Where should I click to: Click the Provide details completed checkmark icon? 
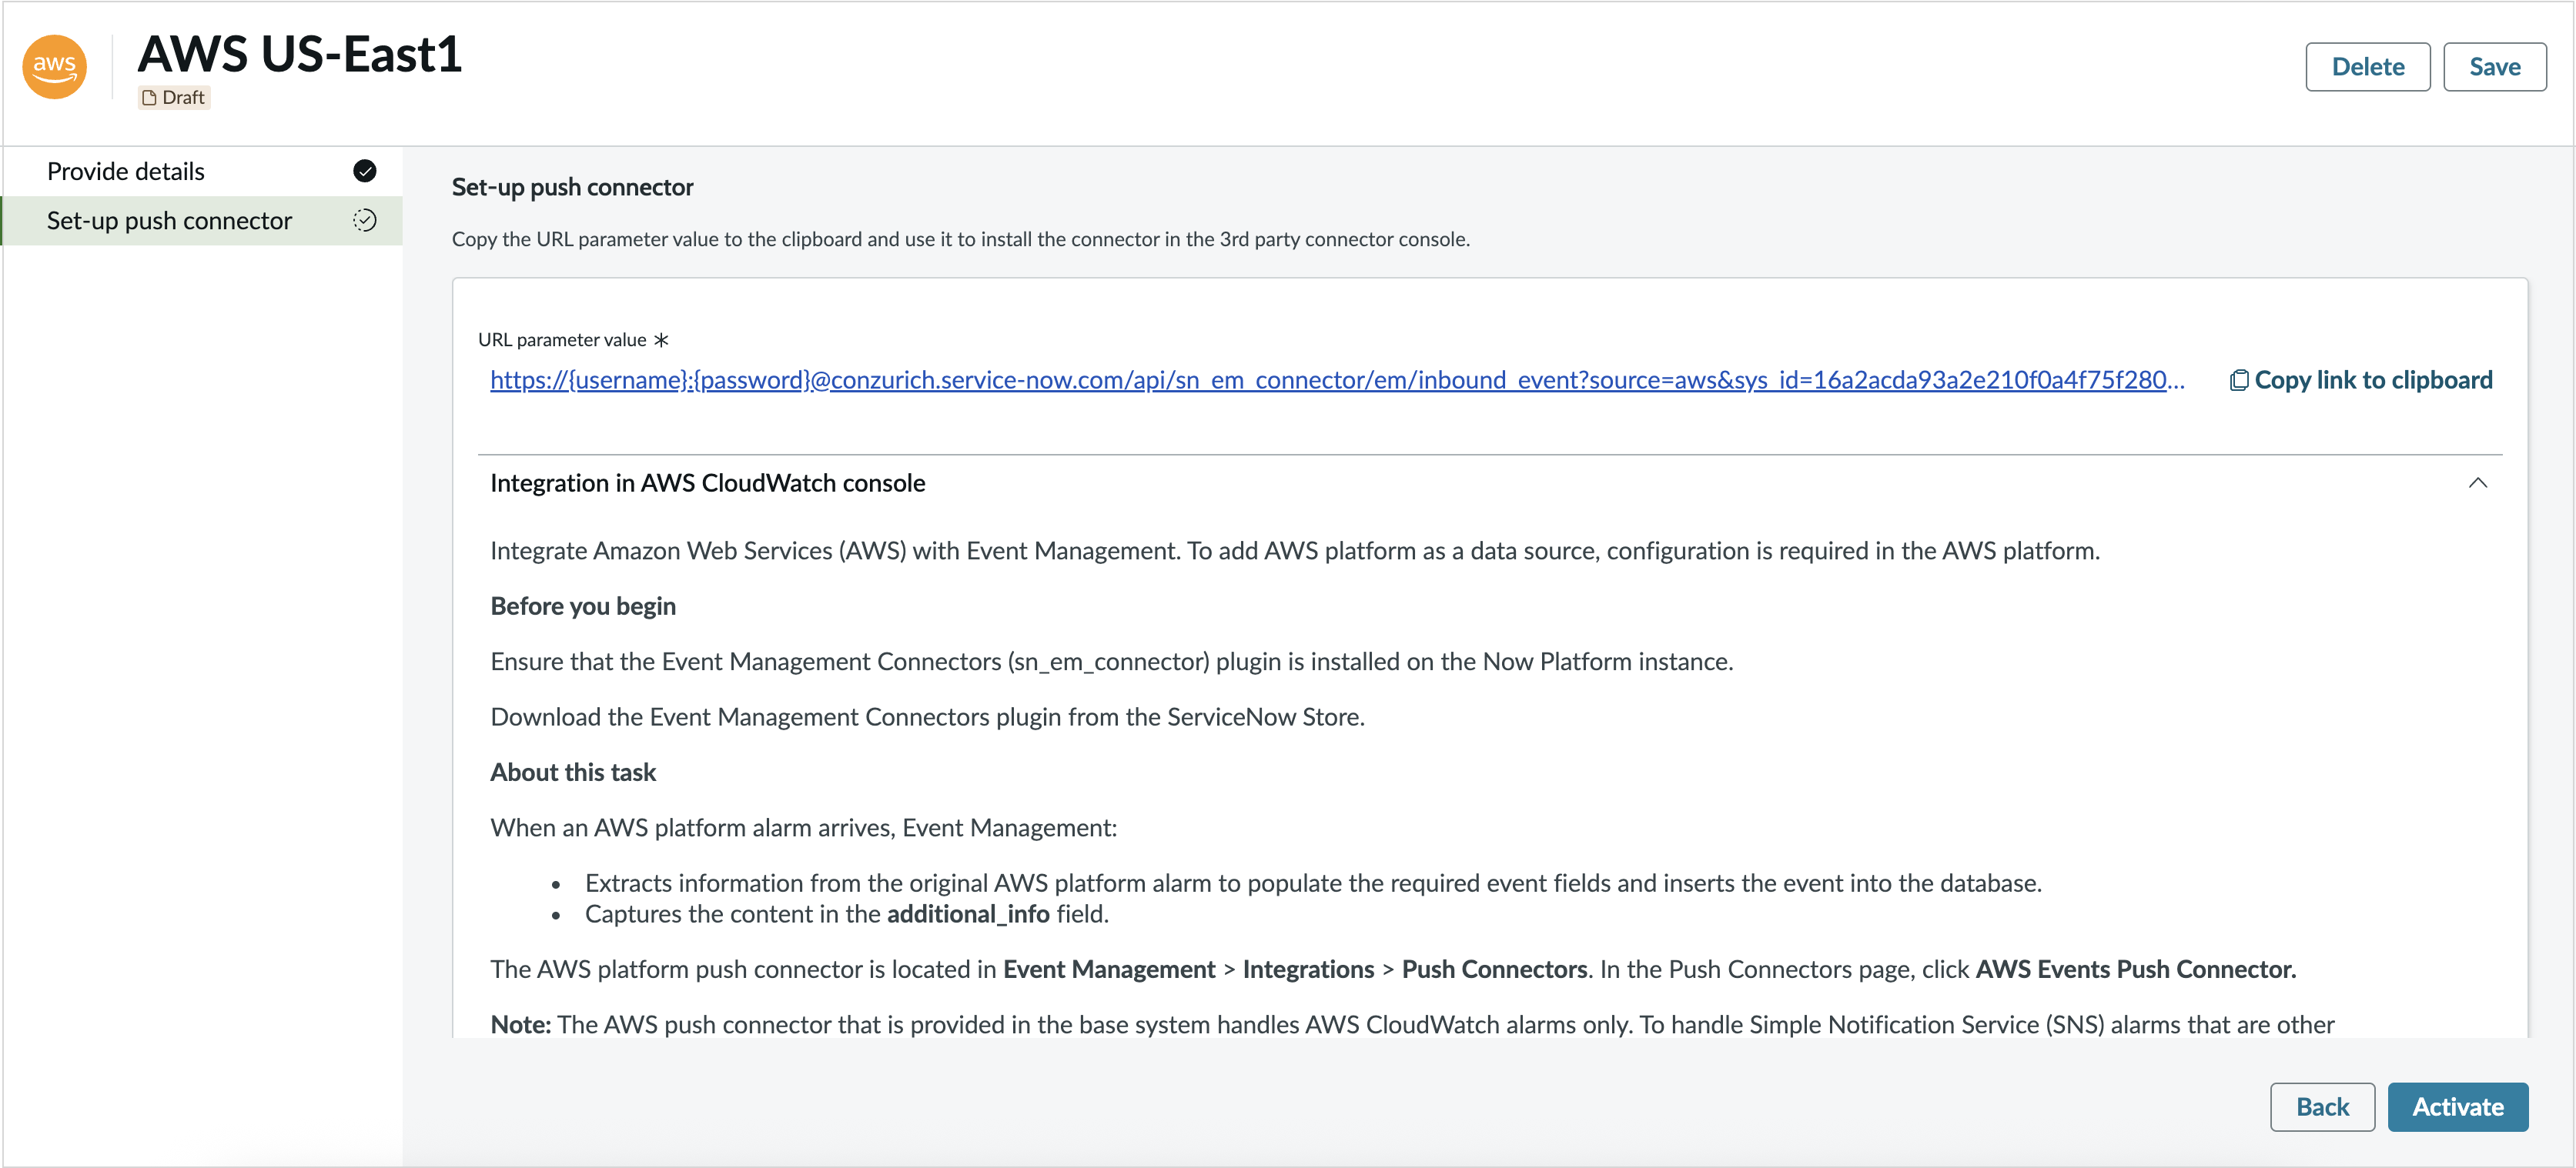pyautogui.click(x=365, y=171)
